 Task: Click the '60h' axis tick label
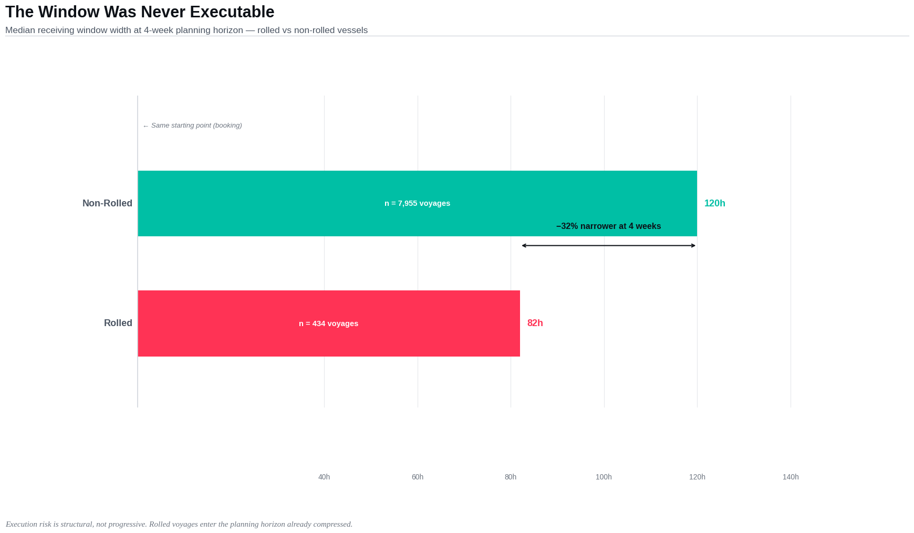418,477
